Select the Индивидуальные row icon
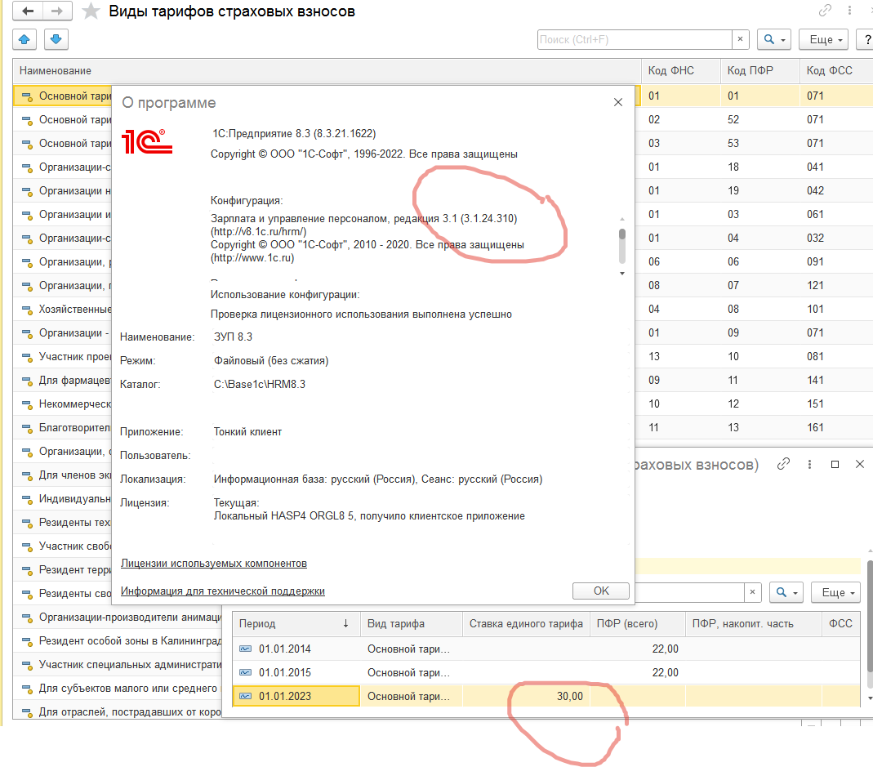The image size is (873, 767). pos(27,499)
